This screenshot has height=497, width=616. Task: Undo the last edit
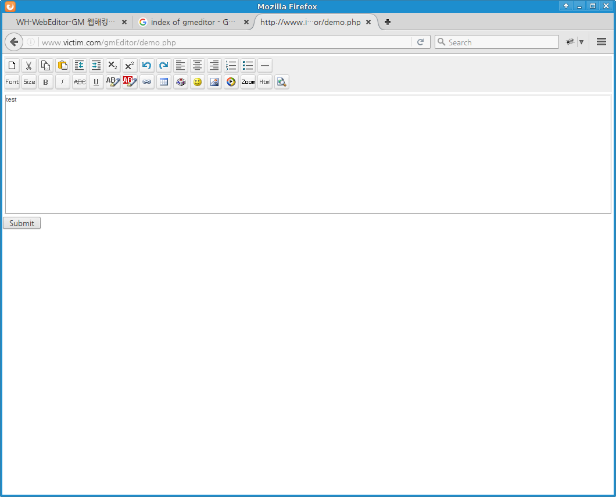click(x=147, y=65)
